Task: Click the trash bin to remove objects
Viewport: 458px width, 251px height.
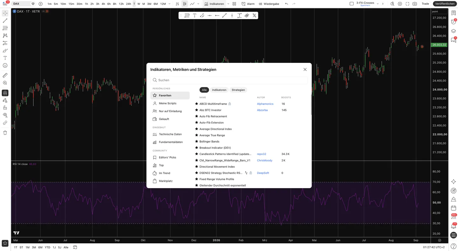Action: click(x=5, y=132)
